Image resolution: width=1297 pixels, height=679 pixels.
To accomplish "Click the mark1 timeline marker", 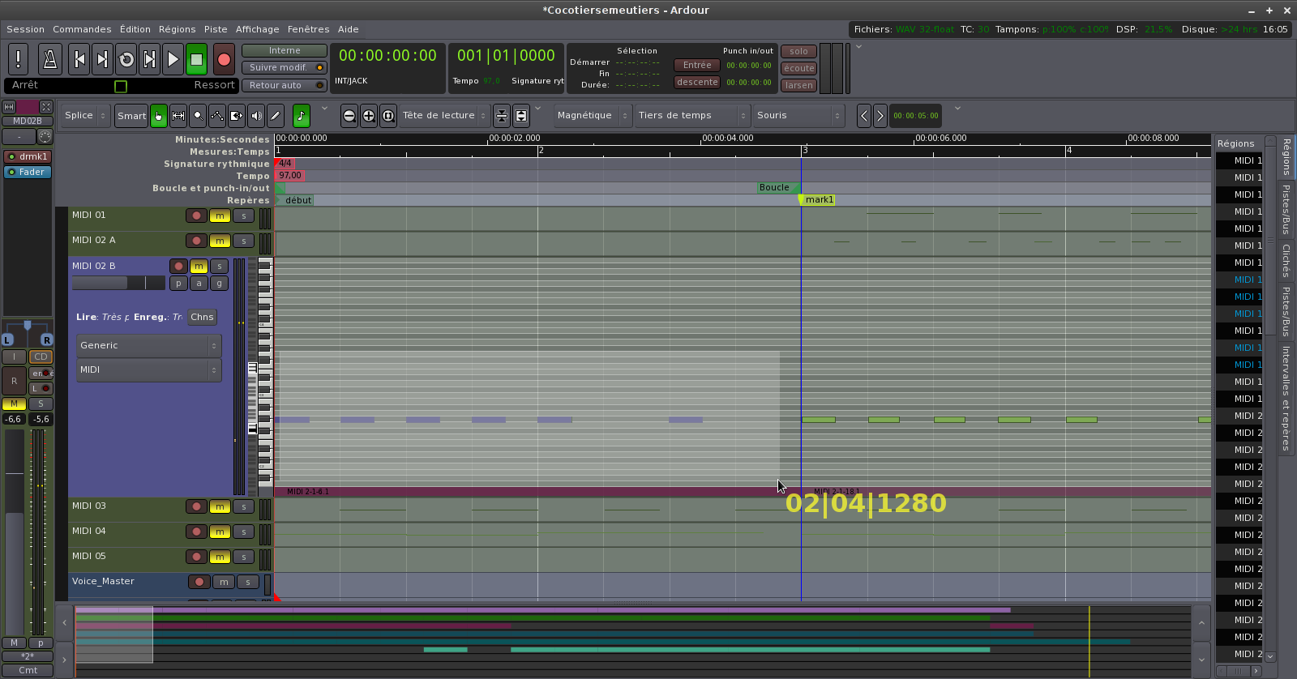I will point(819,200).
